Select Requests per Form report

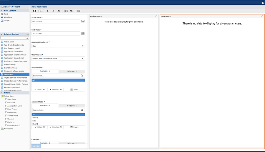pos(12,87)
